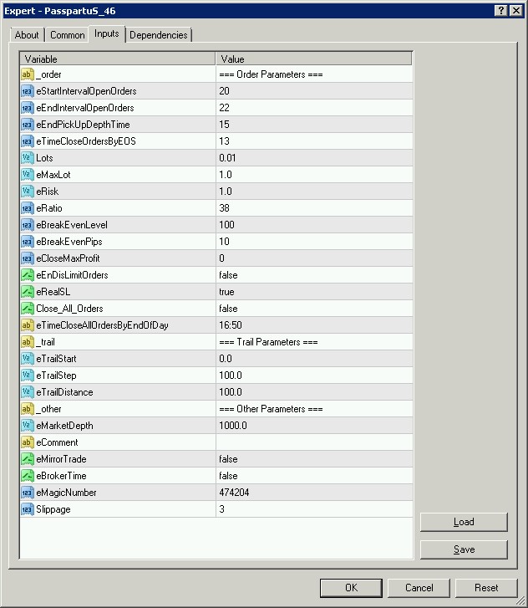Click the integer icon next to eEndIntervalOpenOrders
Screen dimensions: 528x608
click(x=27, y=107)
